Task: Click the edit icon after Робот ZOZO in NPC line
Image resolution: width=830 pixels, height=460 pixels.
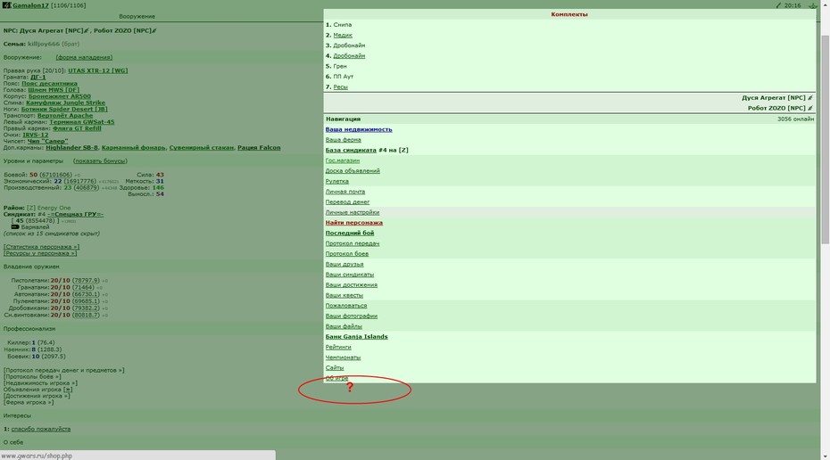Action: [154, 30]
